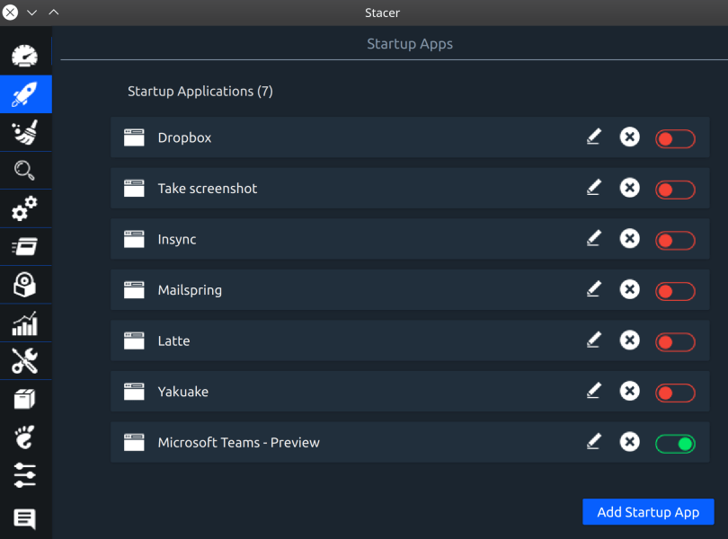
Task: Edit the Mailspring startup entry
Action: (594, 289)
